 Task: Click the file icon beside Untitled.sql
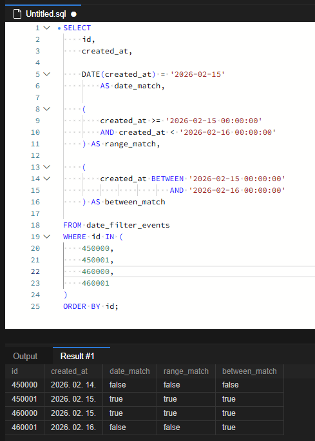click(x=17, y=14)
